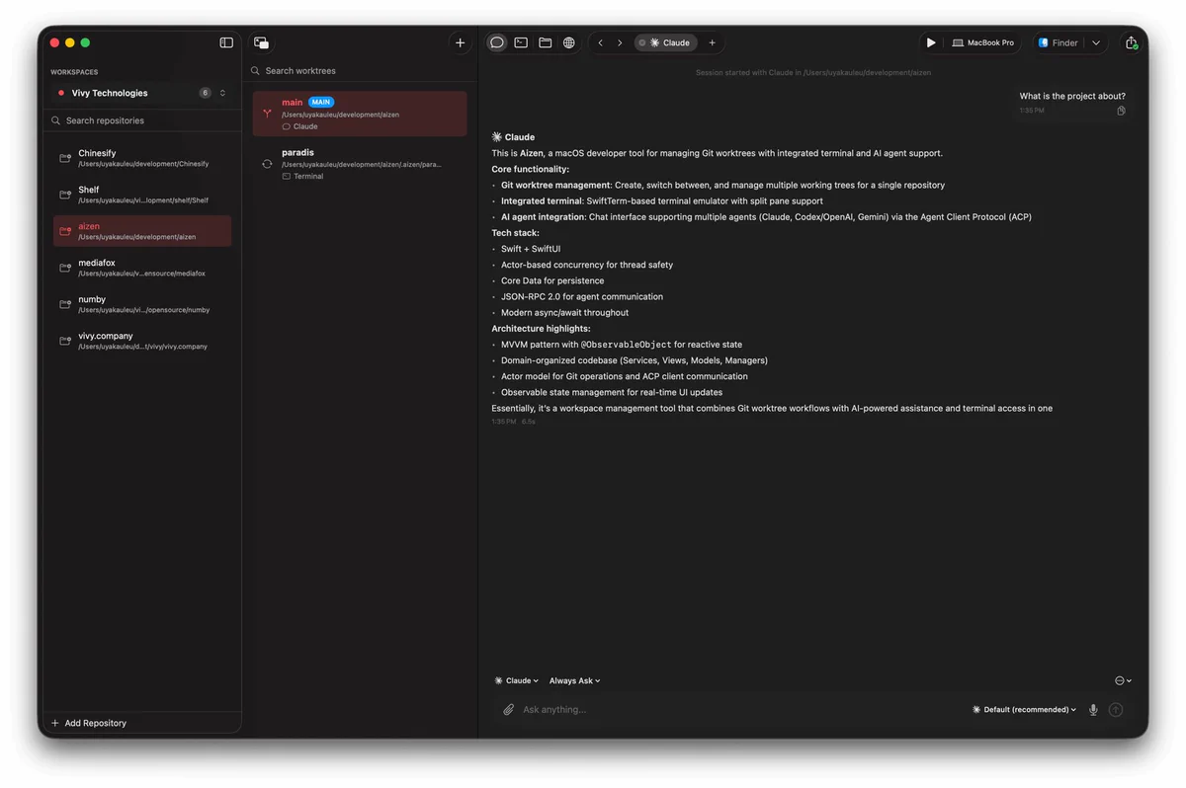Image resolution: width=1186 pixels, height=788 pixels.
Task: Focus the Search repositories field
Action: pos(142,120)
